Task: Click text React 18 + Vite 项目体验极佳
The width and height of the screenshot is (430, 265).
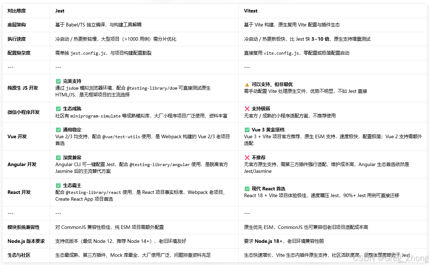Action: click(x=275, y=196)
